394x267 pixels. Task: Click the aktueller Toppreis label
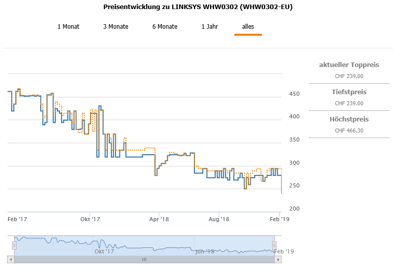(x=349, y=65)
